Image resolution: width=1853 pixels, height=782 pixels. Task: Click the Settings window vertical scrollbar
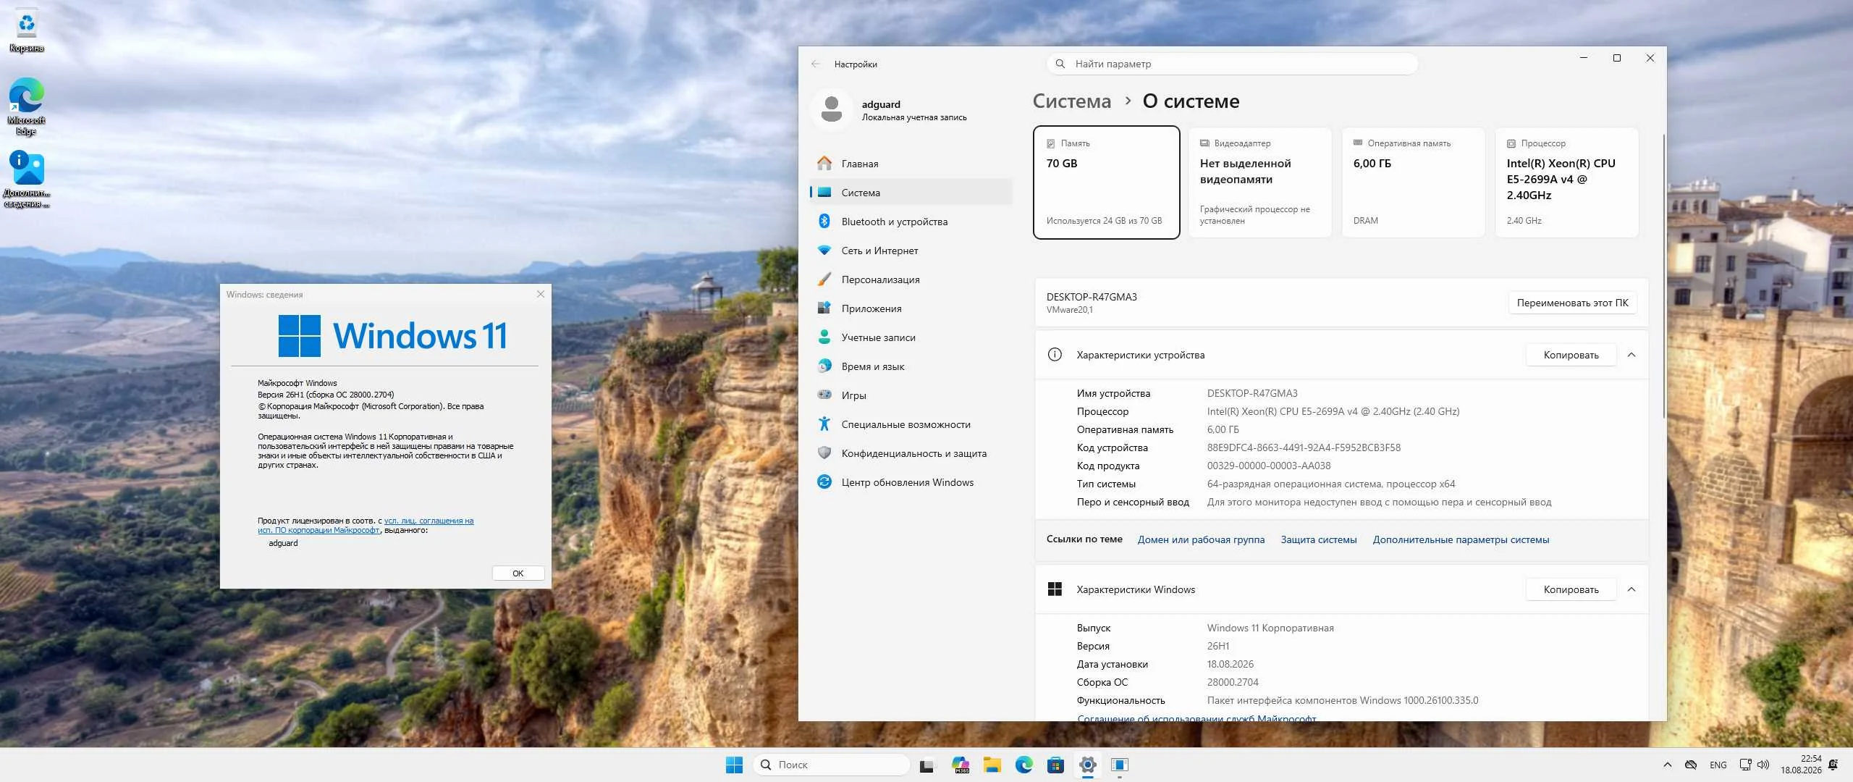pyautogui.click(x=1663, y=275)
